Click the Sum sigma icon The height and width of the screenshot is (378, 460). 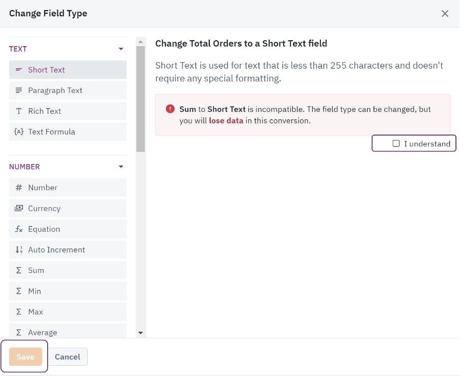pyautogui.click(x=18, y=270)
